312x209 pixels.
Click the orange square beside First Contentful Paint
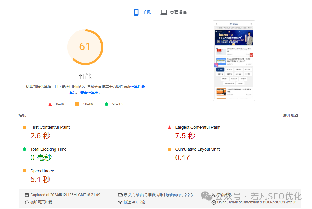(x=25, y=127)
